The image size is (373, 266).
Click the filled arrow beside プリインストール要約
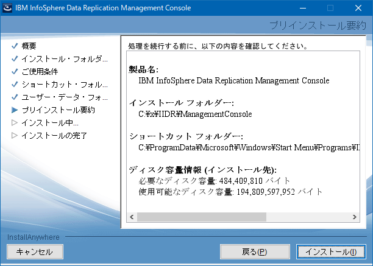point(15,110)
